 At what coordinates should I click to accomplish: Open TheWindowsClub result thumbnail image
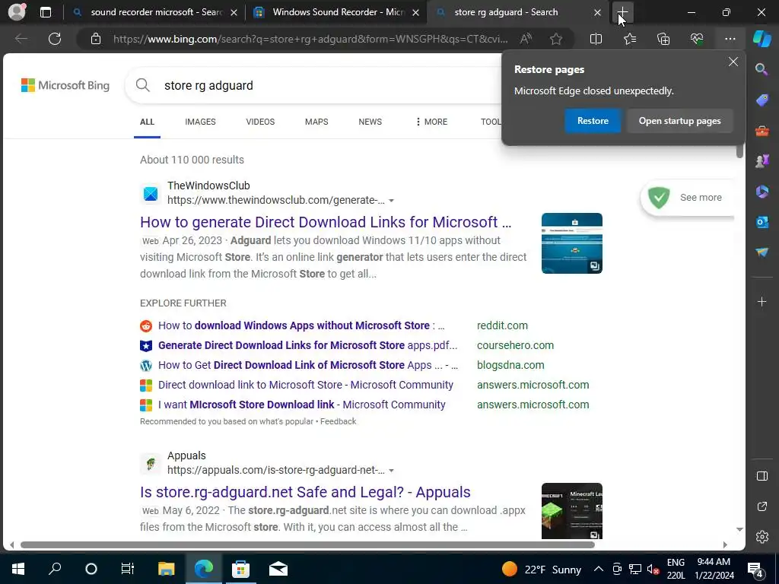[x=572, y=243]
